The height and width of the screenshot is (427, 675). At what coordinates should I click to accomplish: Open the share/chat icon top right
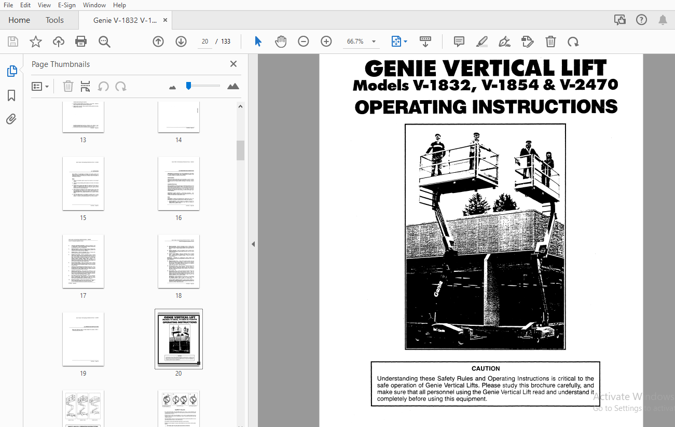[x=619, y=20]
